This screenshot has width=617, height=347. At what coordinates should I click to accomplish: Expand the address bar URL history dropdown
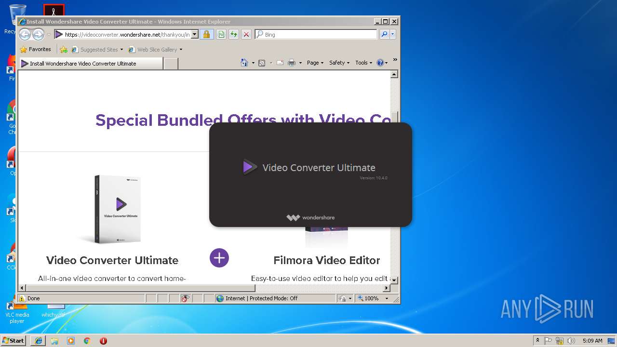click(195, 34)
